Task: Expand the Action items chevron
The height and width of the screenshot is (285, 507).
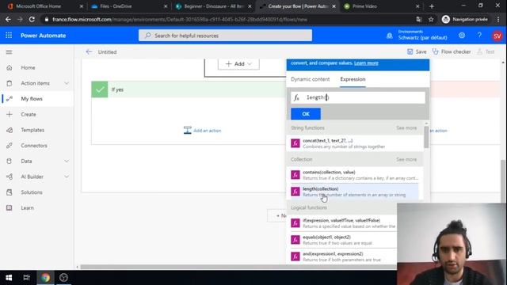Action: (x=67, y=83)
